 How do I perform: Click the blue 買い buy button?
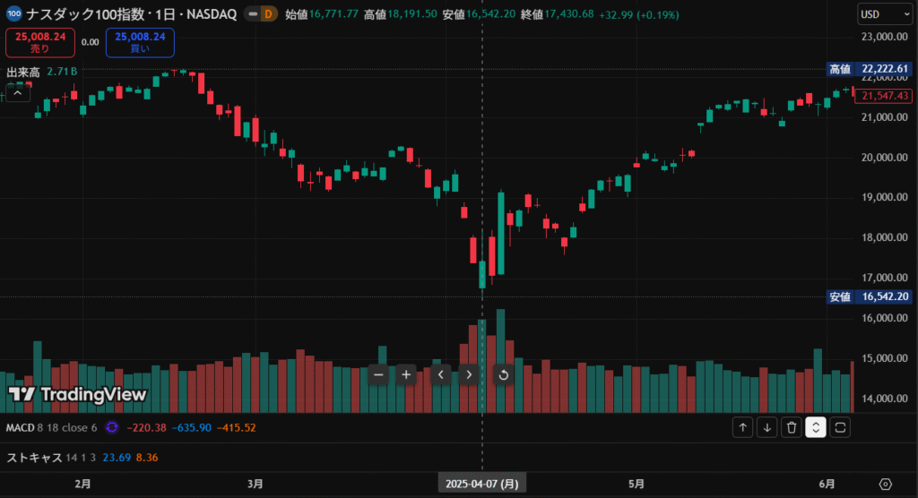(140, 42)
